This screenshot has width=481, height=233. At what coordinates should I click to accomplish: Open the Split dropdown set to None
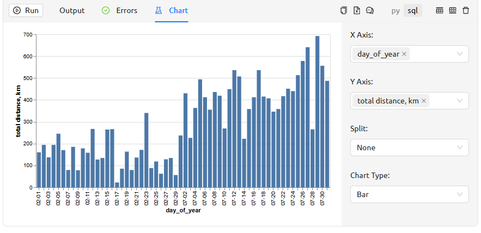click(x=409, y=148)
